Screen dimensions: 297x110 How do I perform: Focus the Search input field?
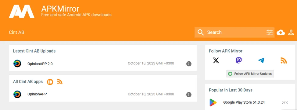pyautogui.click(x=236, y=33)
